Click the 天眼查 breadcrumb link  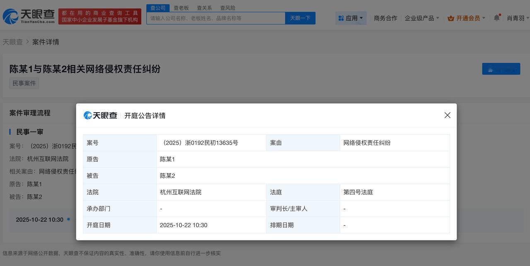pyautogui.click(x=12, y=42)
